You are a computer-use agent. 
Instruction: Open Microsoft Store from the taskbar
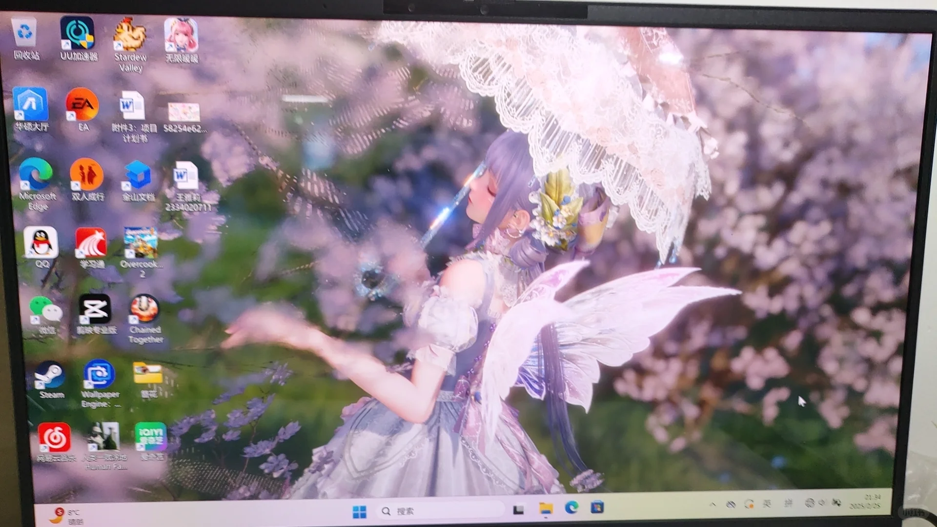coord(597,507)
